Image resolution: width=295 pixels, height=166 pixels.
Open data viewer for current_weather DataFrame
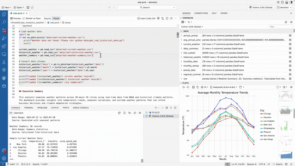(x=290, y=44)
